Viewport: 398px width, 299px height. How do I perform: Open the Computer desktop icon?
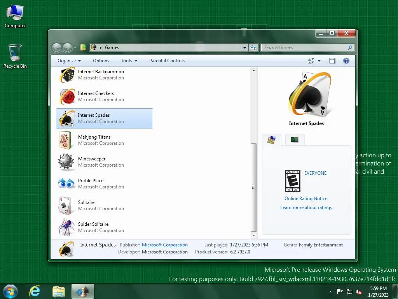tap(15, 16)
